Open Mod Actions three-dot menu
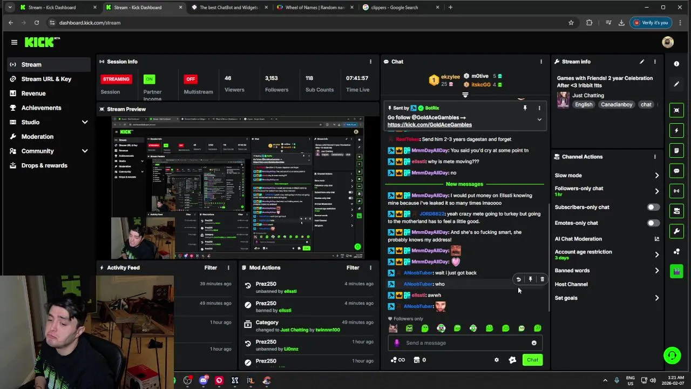 (370, 267)
